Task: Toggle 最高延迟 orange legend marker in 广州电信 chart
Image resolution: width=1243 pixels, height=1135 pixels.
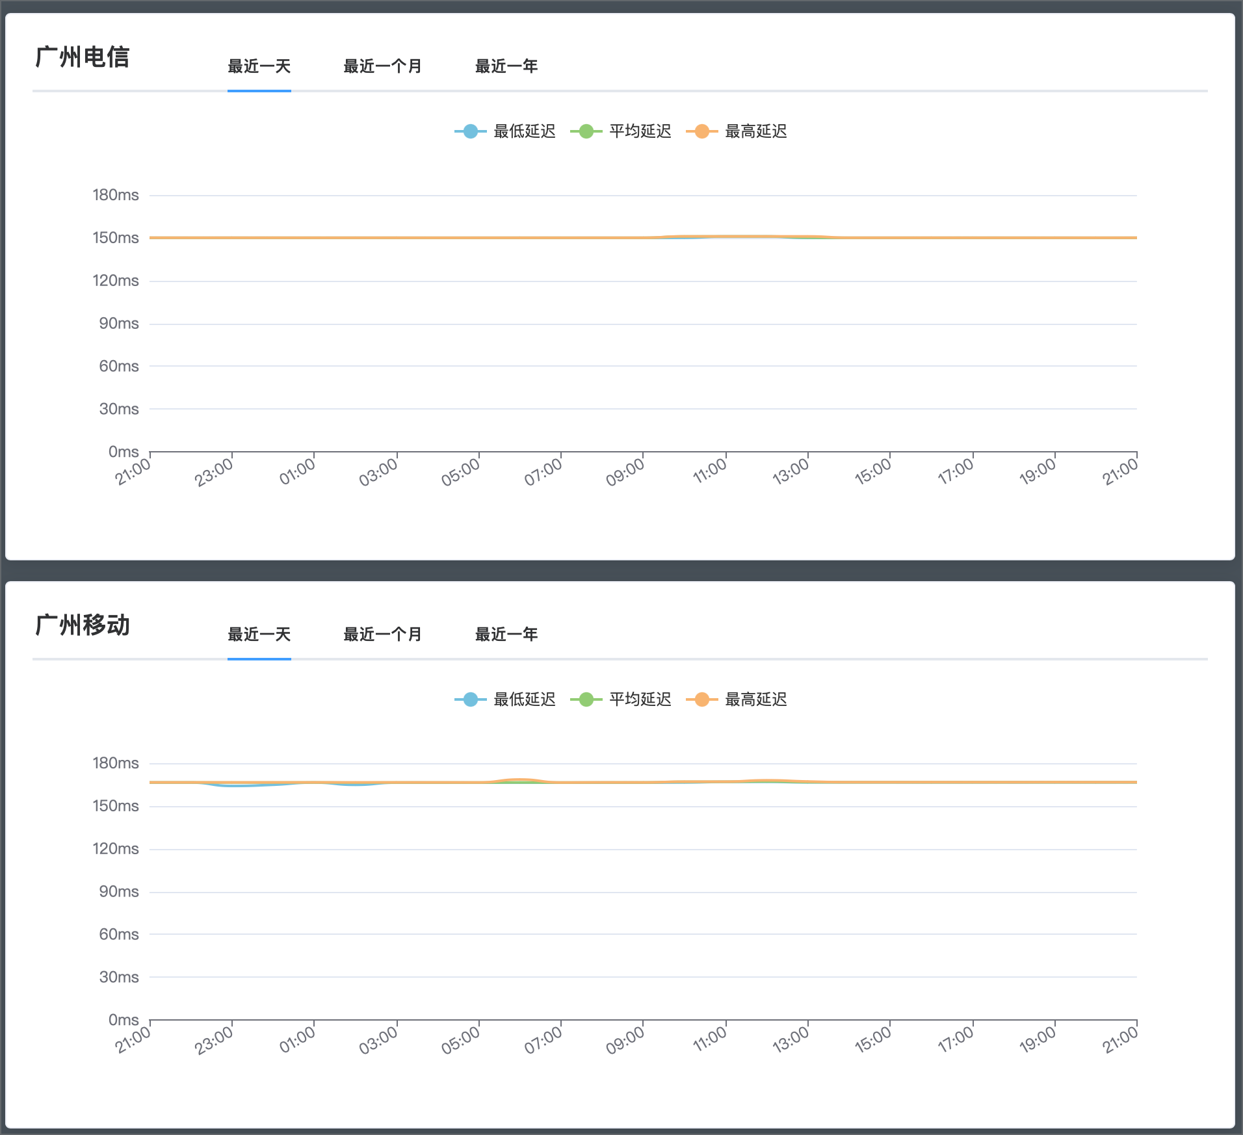Action: pos(701,131)
